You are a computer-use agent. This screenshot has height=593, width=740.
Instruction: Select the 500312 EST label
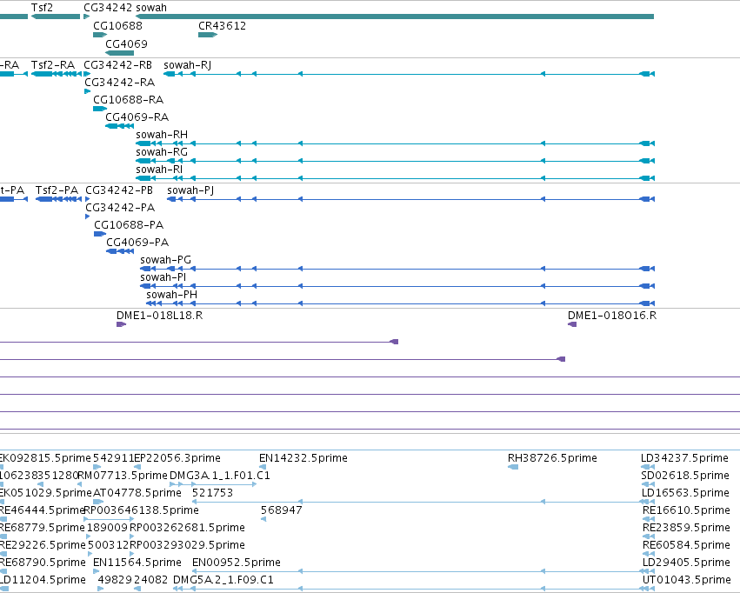click(x=108, y=545)
